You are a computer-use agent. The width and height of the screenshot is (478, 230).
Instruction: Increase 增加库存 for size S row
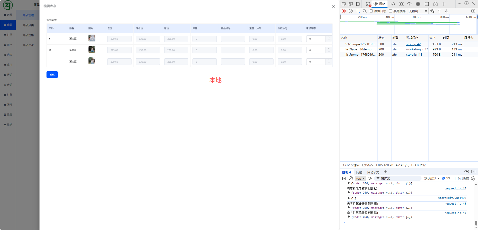click(x=329, y=37)
